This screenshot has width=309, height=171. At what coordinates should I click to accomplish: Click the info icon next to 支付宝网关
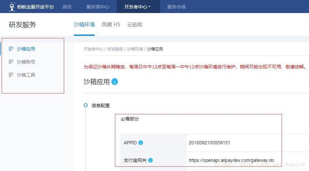coord(150,160)
